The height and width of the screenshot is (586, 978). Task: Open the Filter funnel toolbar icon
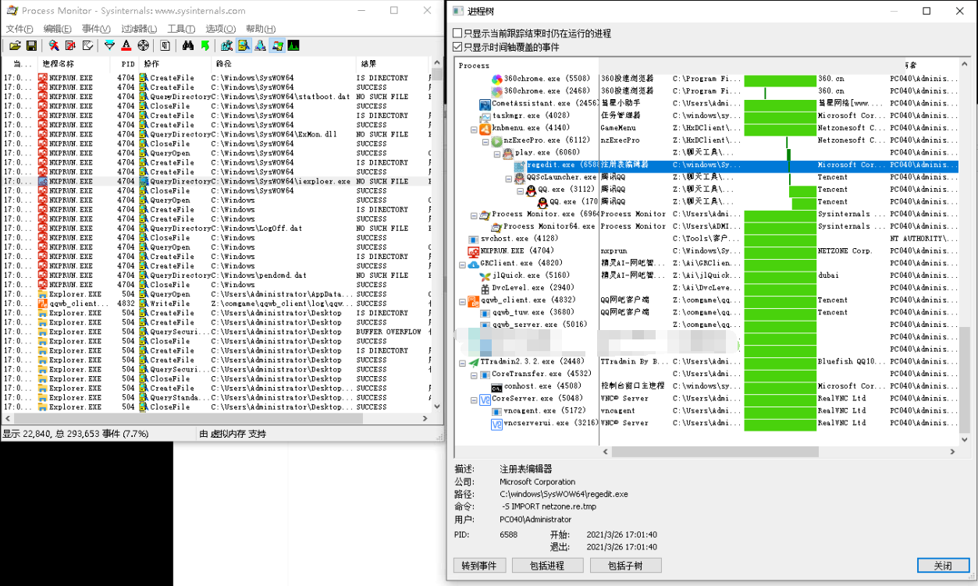(x=110, y=45)
